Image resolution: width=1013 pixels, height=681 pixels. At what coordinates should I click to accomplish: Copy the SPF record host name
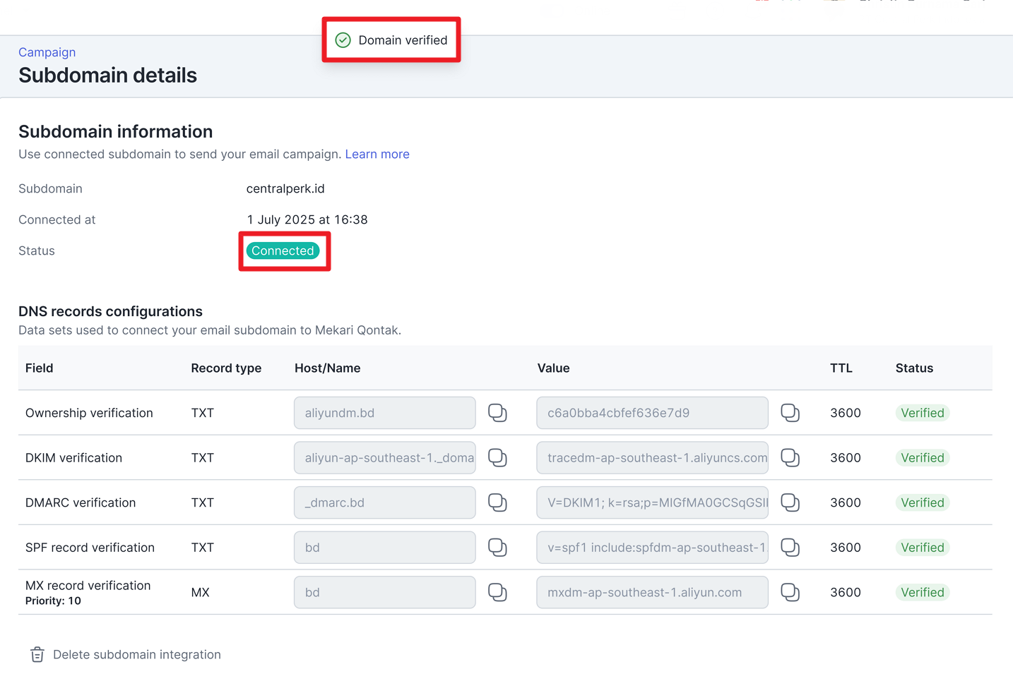click(x=497, y=548)
